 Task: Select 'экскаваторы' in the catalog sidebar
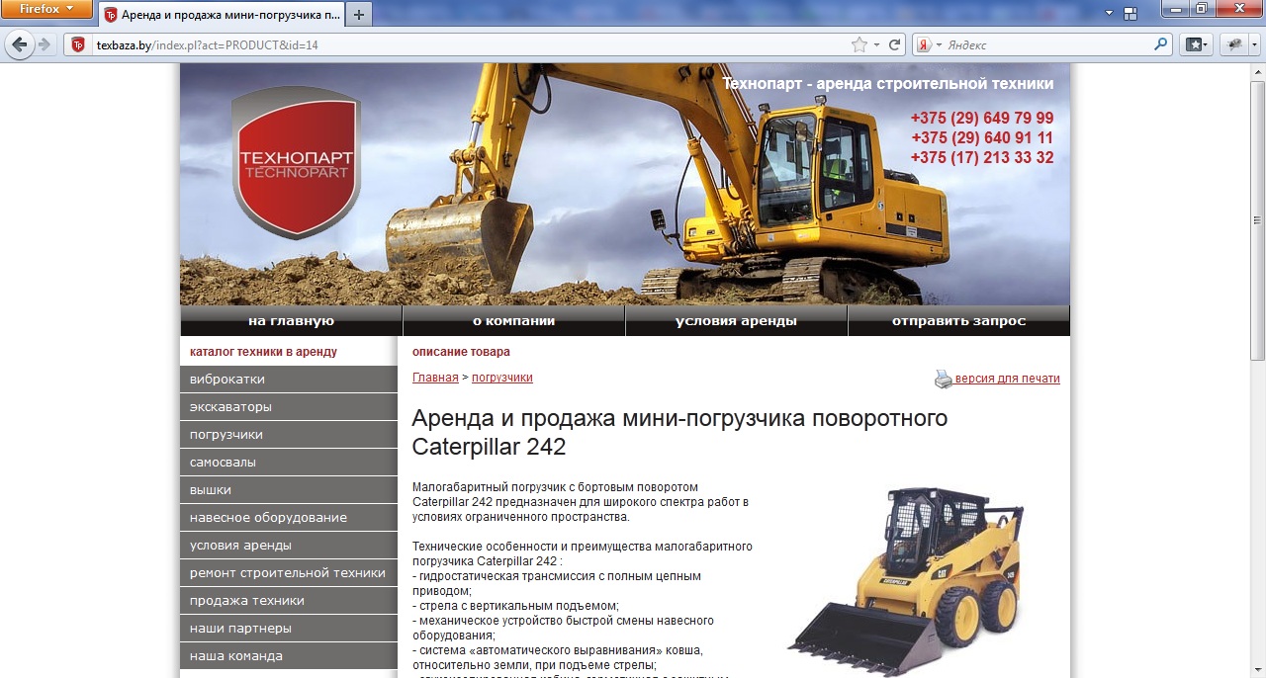[x=289, y=407]
